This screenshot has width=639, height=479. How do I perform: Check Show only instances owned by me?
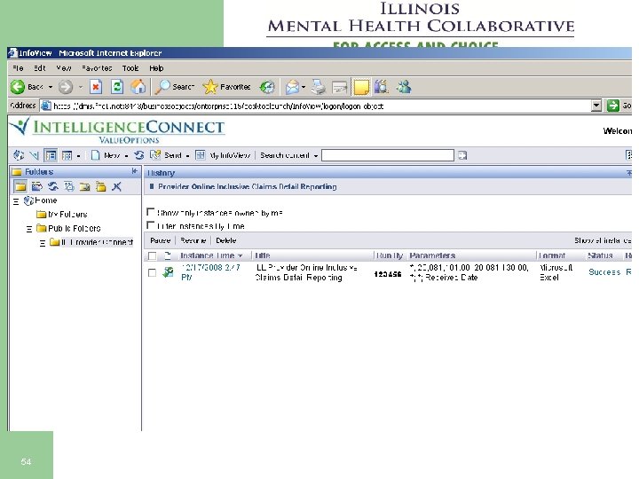[150, 212]
